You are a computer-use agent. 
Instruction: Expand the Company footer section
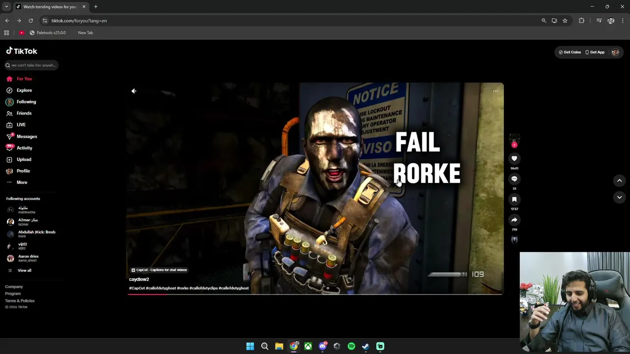(14, 287)
